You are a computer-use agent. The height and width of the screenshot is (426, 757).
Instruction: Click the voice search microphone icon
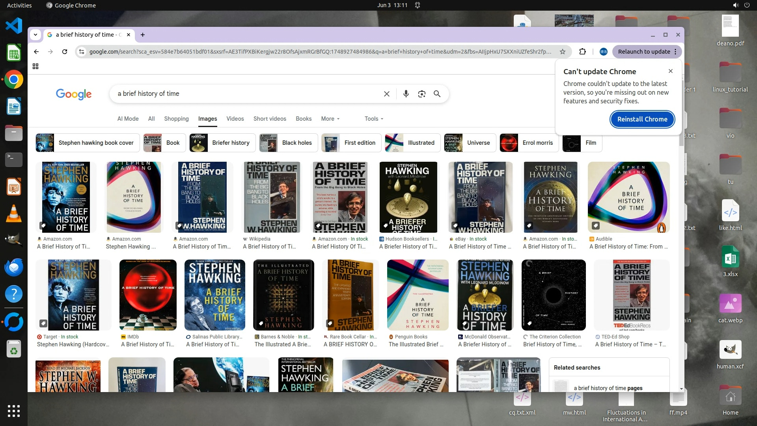(x=406, y=94)
